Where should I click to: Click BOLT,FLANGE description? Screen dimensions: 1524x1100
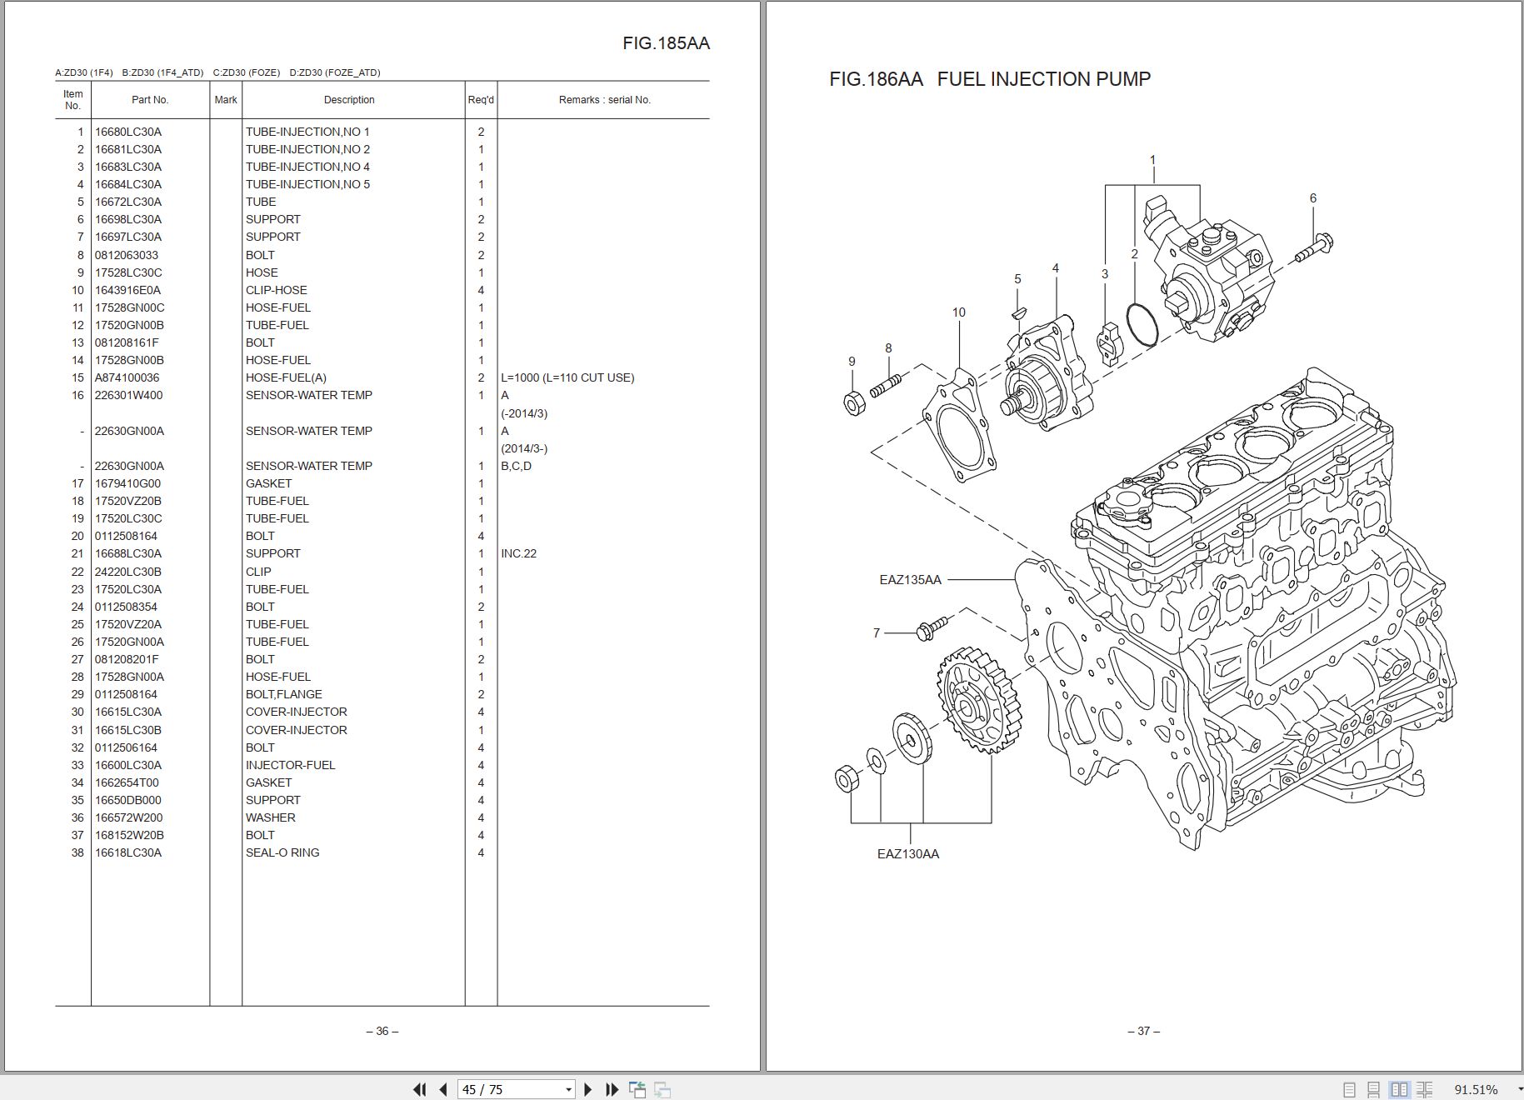pos(283,694)
